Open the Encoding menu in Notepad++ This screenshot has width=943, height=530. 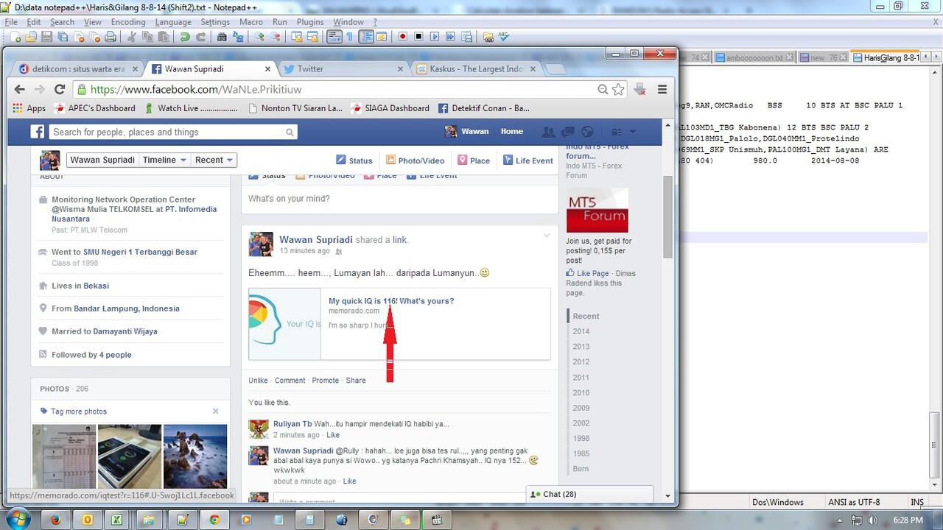pyautogui.click(x=128, y=22)
